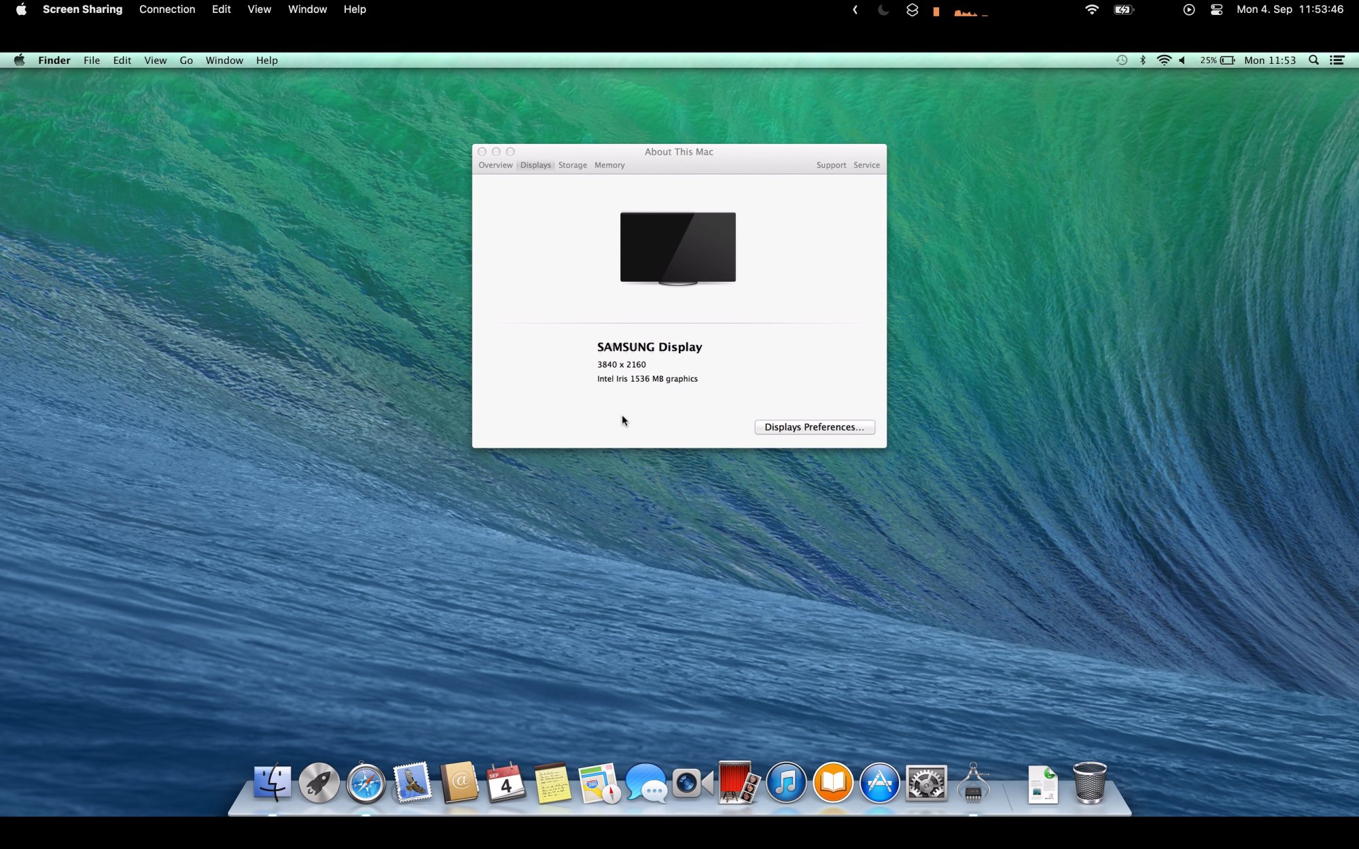Open System Preferences from the Dock

coord(927,782)
